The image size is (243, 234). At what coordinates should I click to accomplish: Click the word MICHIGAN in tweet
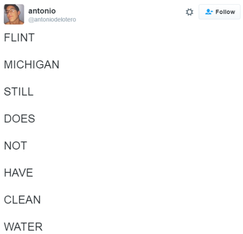tap(32, 65)
